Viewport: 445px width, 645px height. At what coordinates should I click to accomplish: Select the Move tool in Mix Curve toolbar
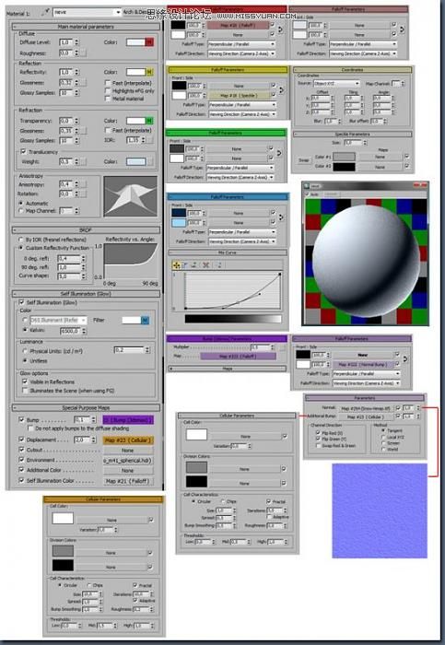click(x=177, y=265)
